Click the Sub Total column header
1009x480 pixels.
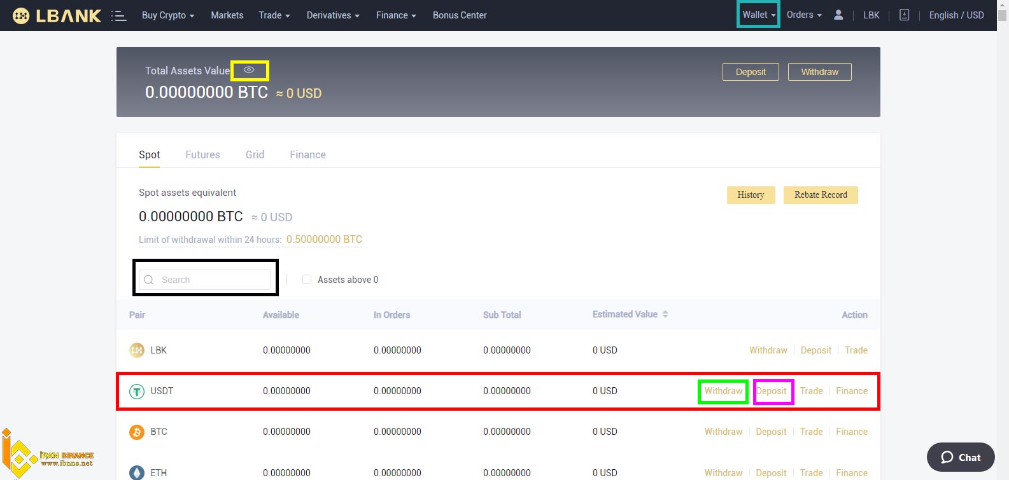(x=502, y=315)
